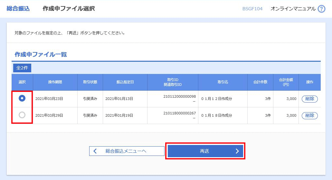Click the 合計金額(円) column header
332x180 pixels.
pos(286,82)
